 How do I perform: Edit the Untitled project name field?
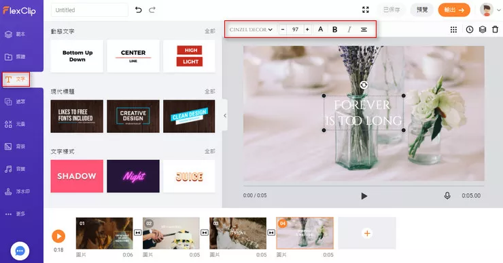(90, 10)
